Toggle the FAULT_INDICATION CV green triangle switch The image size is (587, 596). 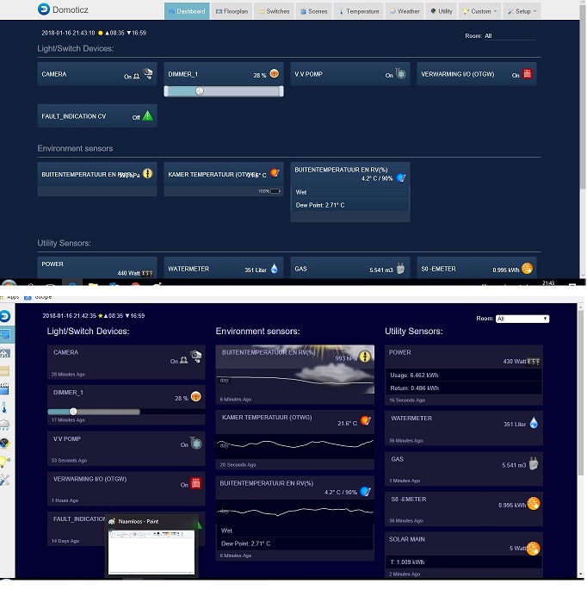point(147,115)
